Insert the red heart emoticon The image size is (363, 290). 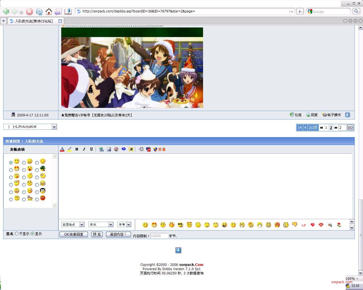click(x=312, y=225)
